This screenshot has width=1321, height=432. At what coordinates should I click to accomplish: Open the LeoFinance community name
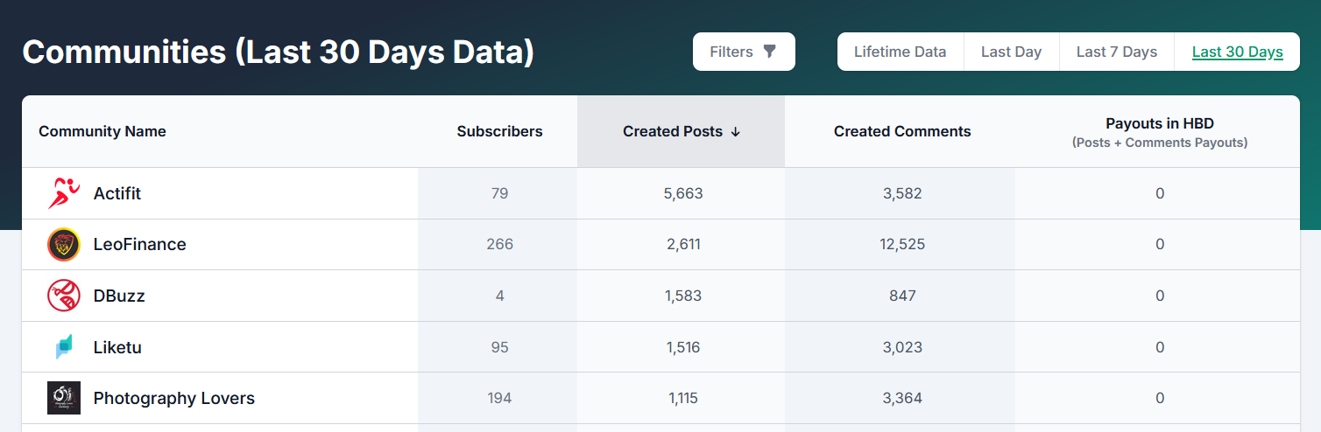(140, 245)
